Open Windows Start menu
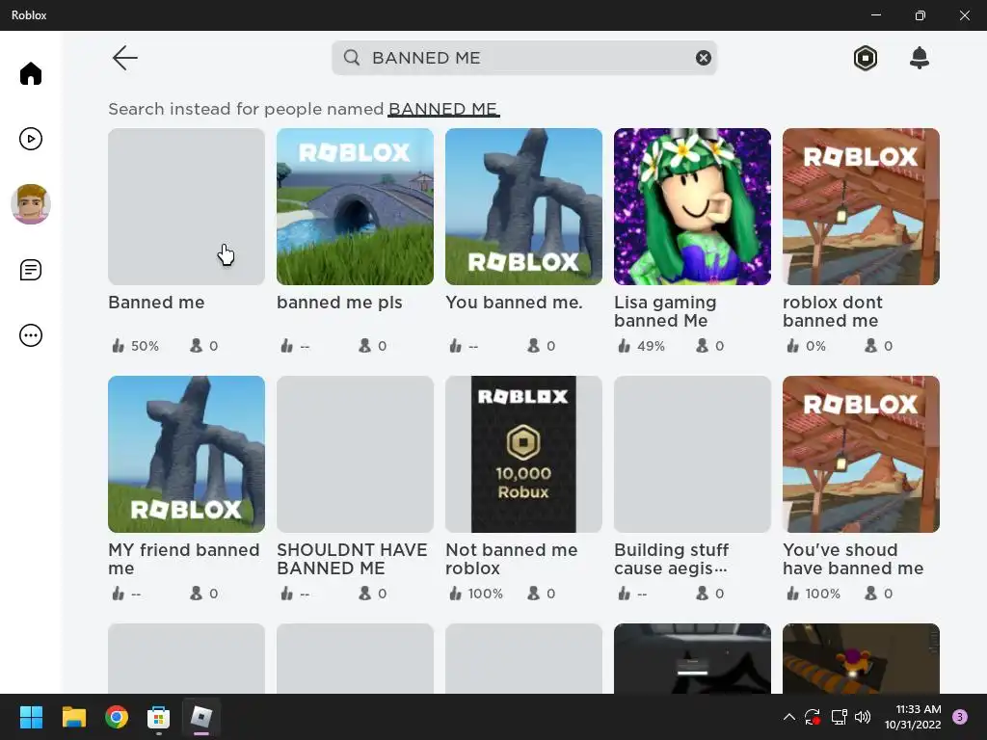This screenshot has width=987, height=740. click(31, 717)
